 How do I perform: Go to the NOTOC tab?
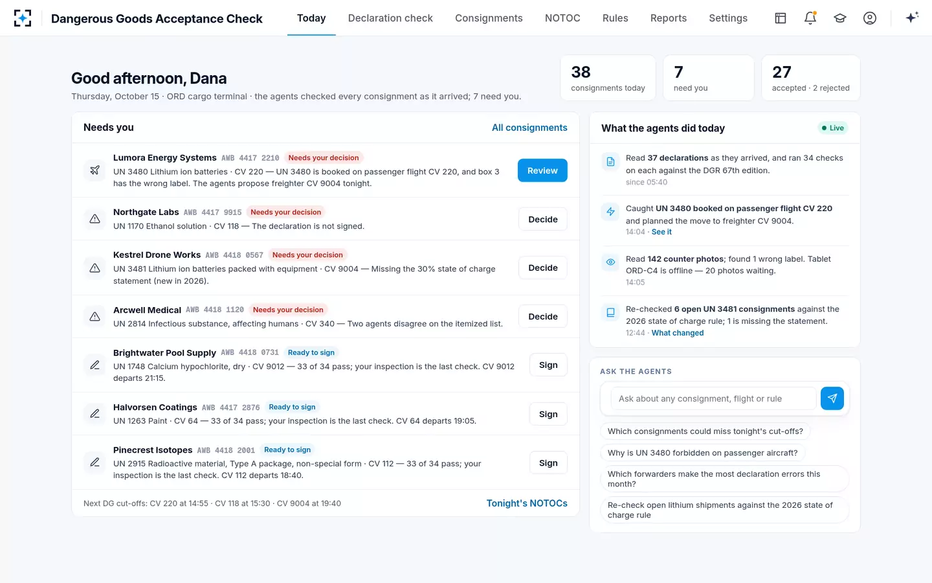click(x=562, y=18)
